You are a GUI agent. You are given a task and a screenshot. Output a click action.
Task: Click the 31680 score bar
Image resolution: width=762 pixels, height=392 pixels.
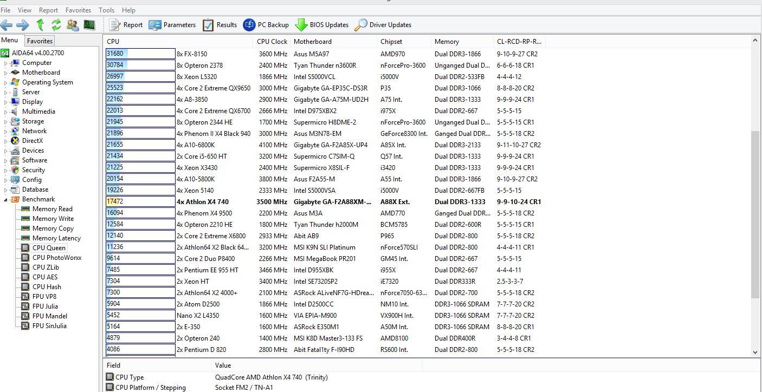click(x=140, y=54)
